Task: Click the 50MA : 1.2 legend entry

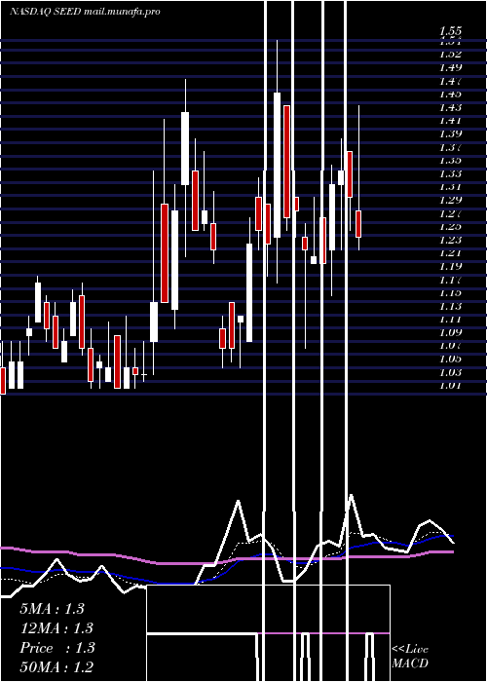Action: coord(56,666)
